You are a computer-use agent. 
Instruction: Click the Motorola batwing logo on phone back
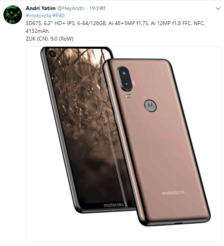click(x=150, y=105)
